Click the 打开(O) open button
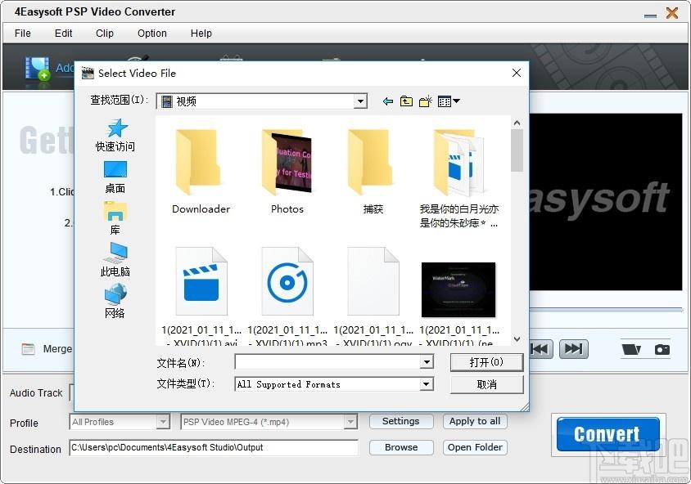 pyautogui.click(x=486, y=362)
